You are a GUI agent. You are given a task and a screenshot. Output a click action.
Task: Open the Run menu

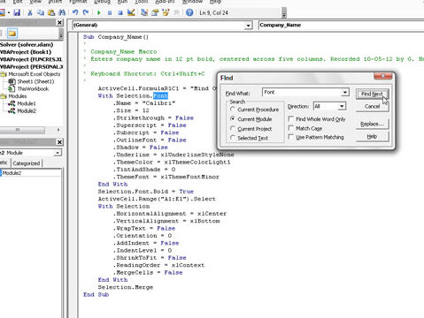pyautogui.click(x=122, y=2)
